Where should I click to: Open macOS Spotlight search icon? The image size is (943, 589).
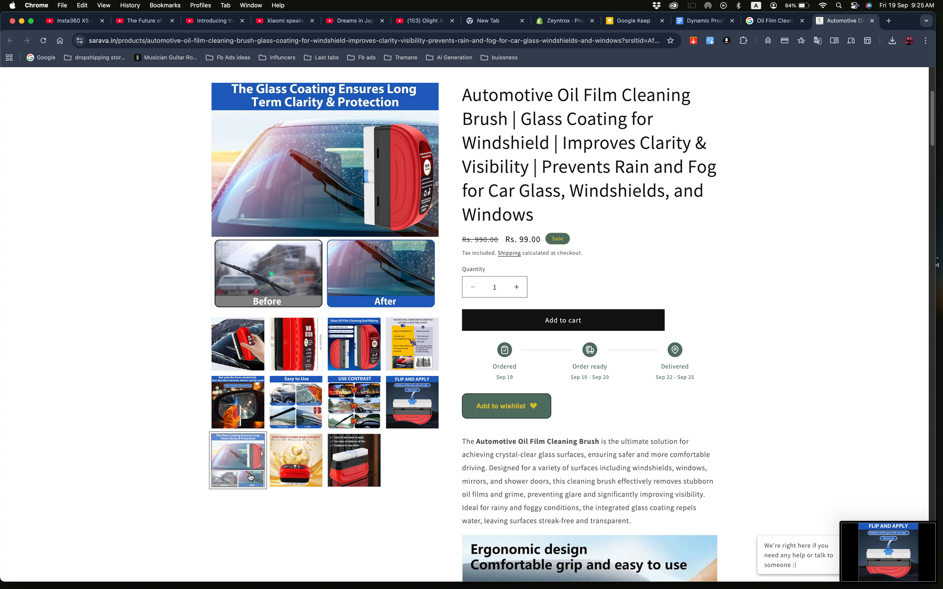pos(838,5)
